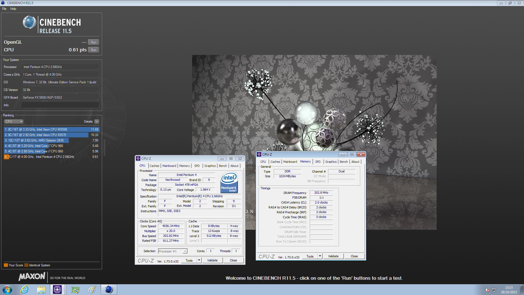Click right CPU-Z window title bar icon
This screenshot has height=295, width=524.
point(259,155)
